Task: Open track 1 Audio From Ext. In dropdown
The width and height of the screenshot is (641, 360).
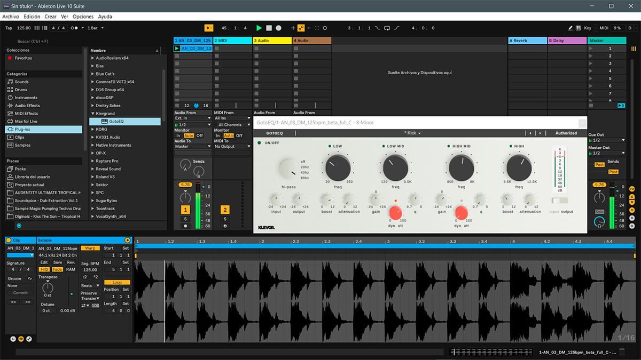Action: click(x=192, y=118)
